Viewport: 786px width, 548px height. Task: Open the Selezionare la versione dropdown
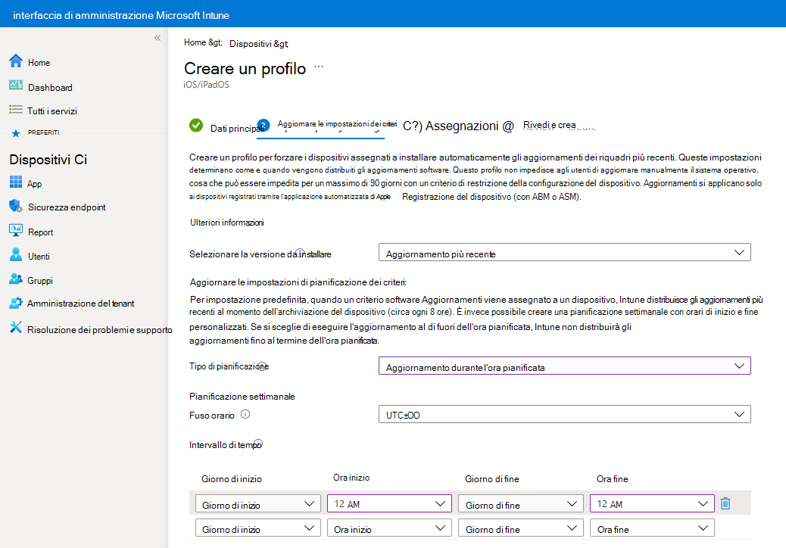(564, 251)
